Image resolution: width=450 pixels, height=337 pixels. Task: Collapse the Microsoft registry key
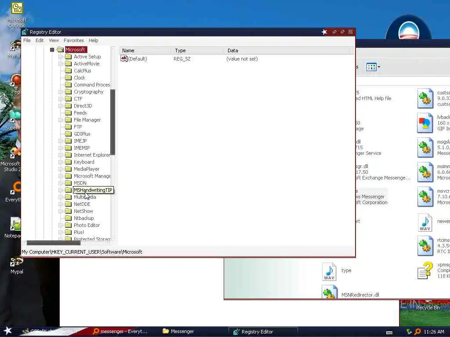(x=52, y=50)
